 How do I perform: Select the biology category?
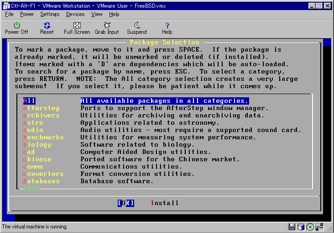[x=37, y=145]
